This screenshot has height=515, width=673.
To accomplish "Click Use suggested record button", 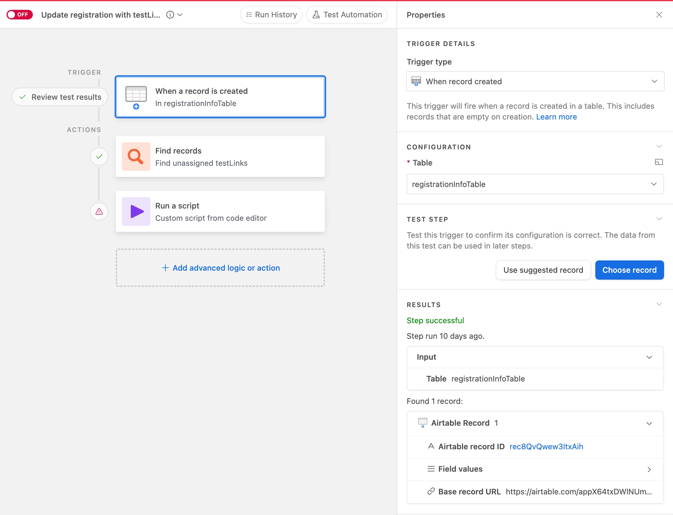I will (x=543, y=270).
